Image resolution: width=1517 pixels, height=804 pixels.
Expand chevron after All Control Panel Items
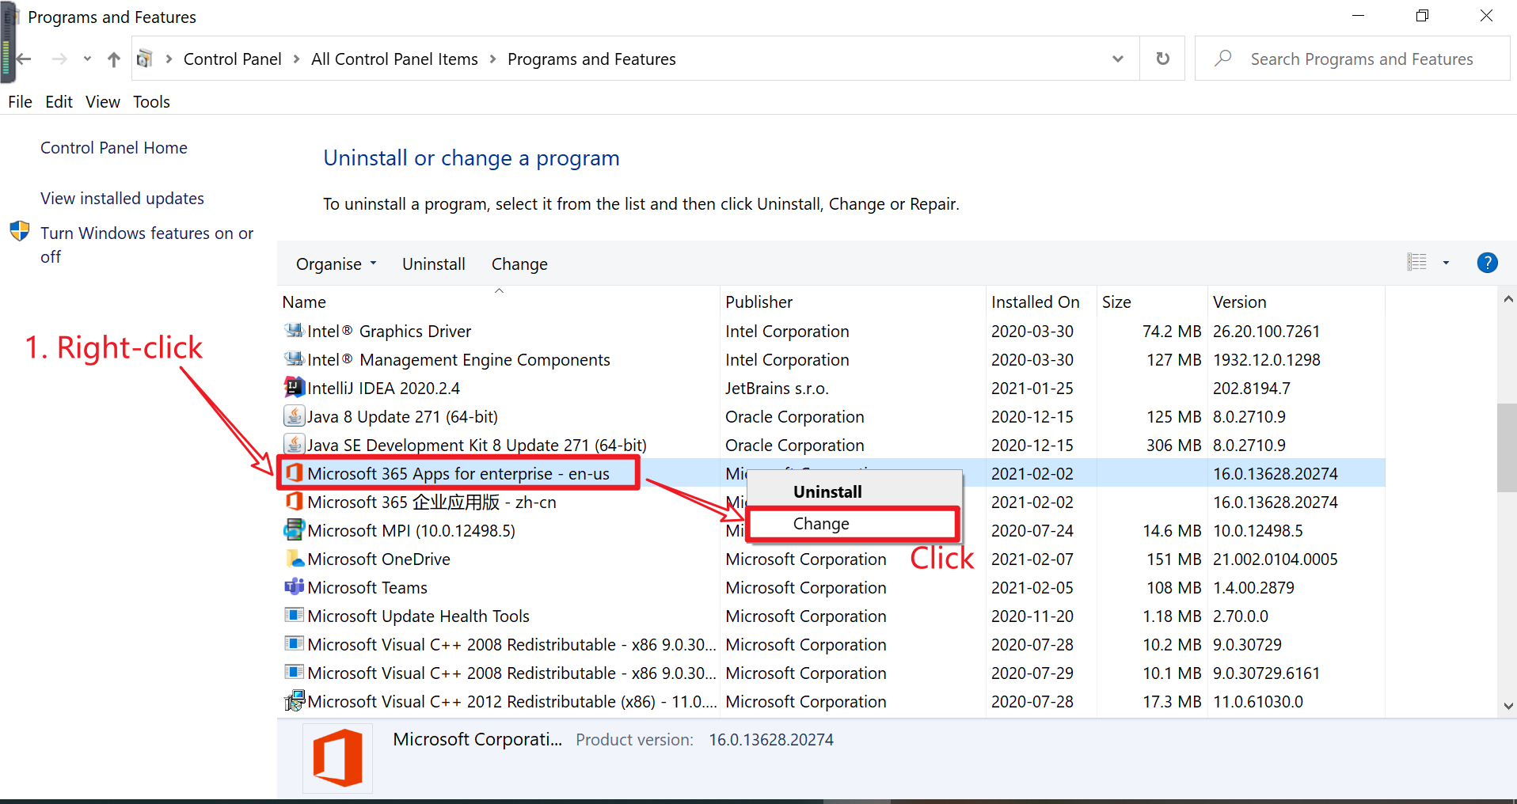(x=492, y=59)
